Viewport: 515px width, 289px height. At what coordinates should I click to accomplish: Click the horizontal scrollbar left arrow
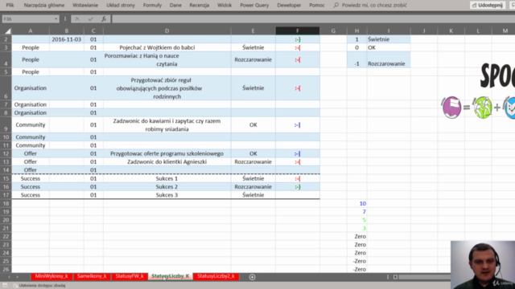(395, 277)
